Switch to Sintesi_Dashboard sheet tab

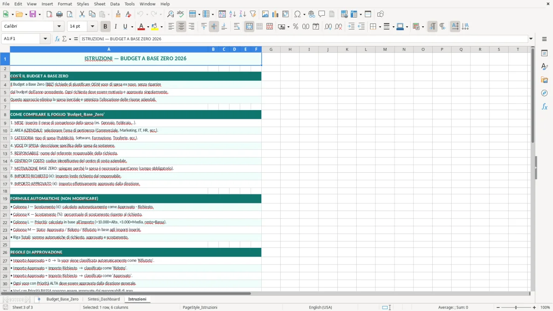click(104, 299)
